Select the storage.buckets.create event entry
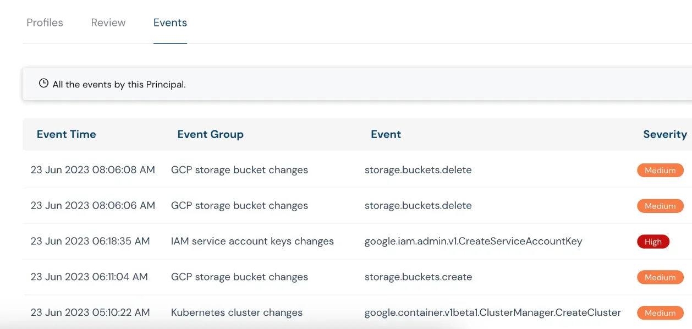The height and width of the screenshot is (329, 692). tap(418, 277)
